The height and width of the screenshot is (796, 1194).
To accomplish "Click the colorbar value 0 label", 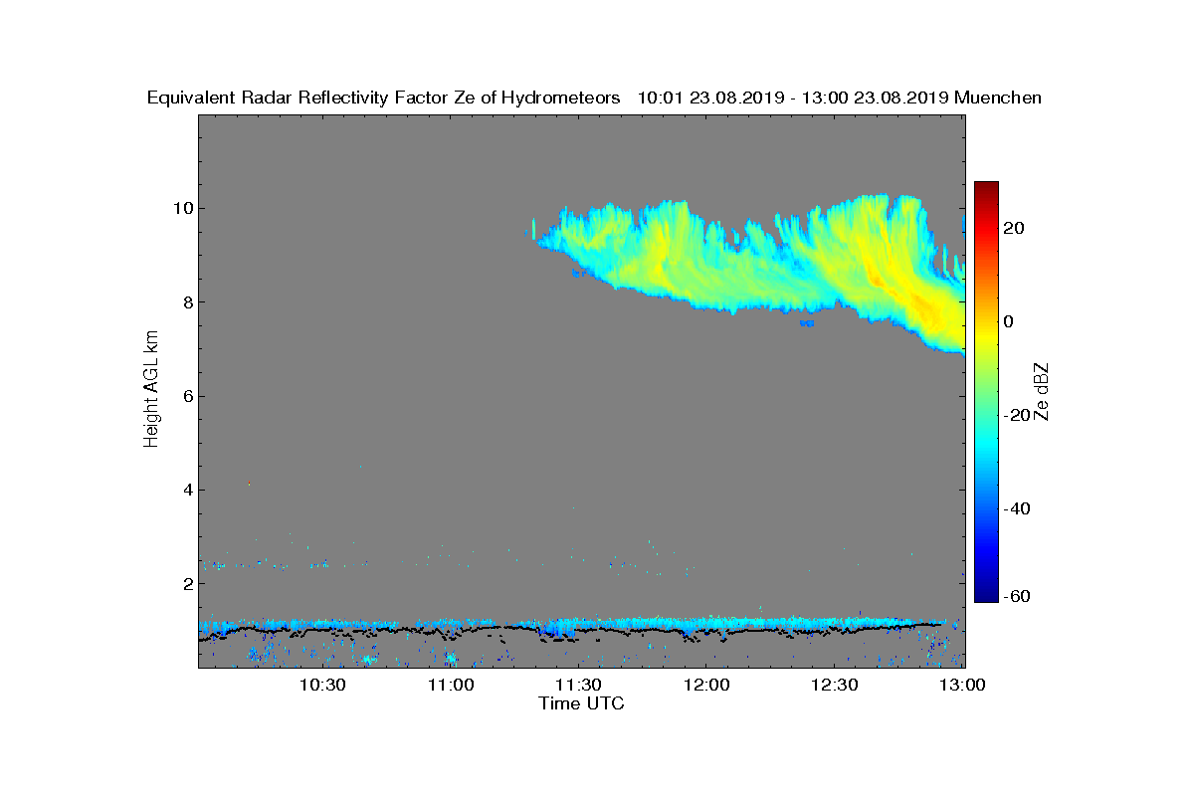I will (1010, 321).
